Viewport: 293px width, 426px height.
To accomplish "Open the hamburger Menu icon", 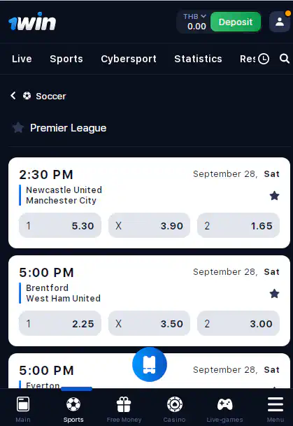I will click(276, 404).
